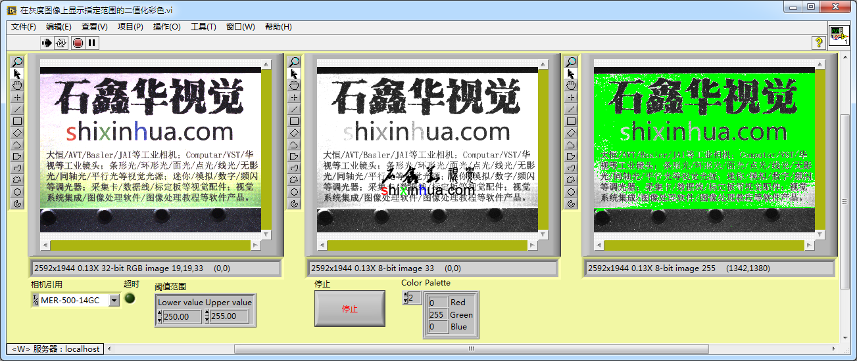Select Zoom tool on green thresholded display
This screenshot has width=857, height=361.
(x=572, y=62)
